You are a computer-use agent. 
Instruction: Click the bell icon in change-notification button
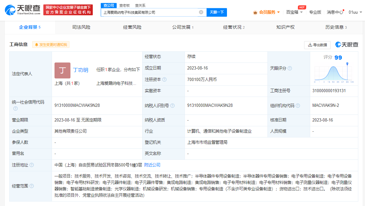click(x=37, y=45)
